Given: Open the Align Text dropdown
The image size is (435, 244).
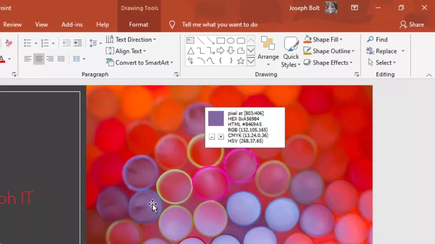Looking at the screenshot, I should (x=126, y=51).
